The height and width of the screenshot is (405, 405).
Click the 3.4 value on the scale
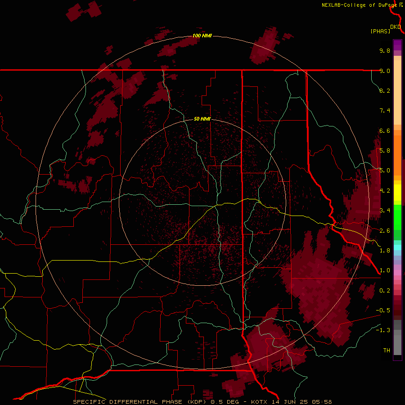(x=385, y=210)
